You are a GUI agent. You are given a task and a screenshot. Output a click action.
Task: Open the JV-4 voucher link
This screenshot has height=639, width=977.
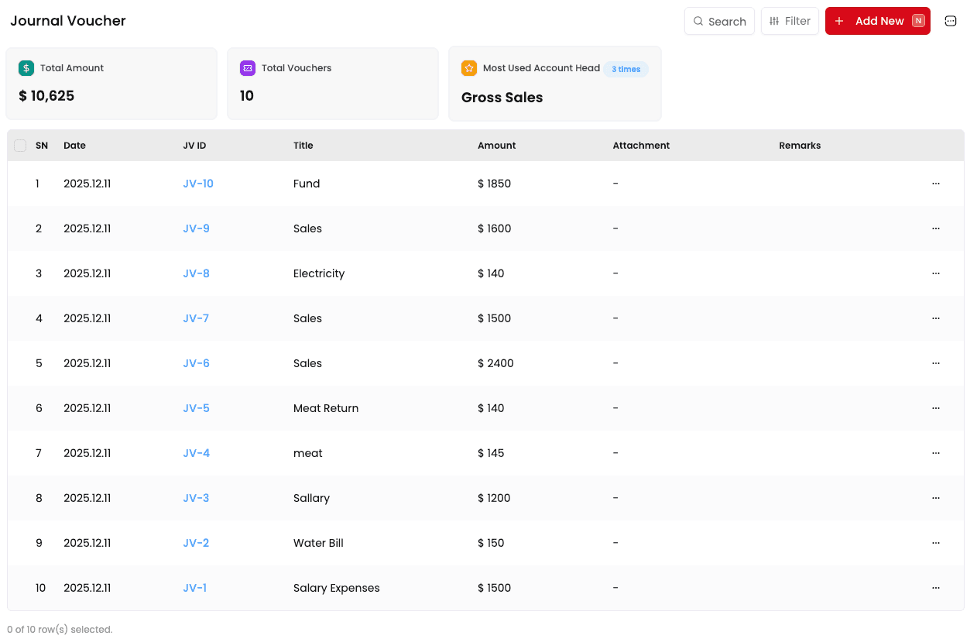[x=196, y=453]
